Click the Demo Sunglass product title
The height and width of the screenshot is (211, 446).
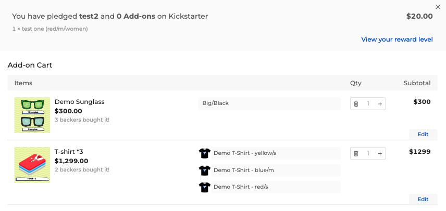(79, 102)
